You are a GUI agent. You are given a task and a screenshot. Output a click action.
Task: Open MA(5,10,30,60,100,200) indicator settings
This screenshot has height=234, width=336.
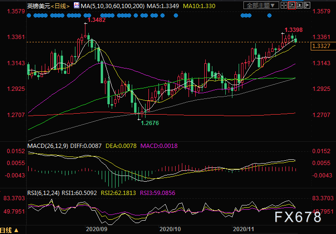tap(113, 6)
